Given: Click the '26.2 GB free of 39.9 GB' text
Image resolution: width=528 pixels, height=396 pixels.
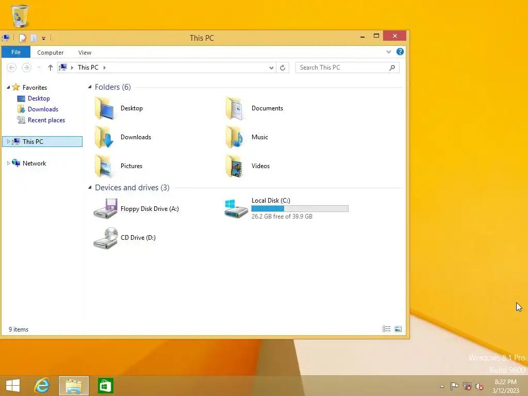Looking at the screenshot, I should click(282, 217).
